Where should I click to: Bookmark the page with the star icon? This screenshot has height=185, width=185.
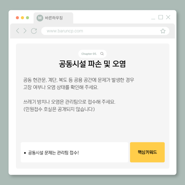click(163, 31)
